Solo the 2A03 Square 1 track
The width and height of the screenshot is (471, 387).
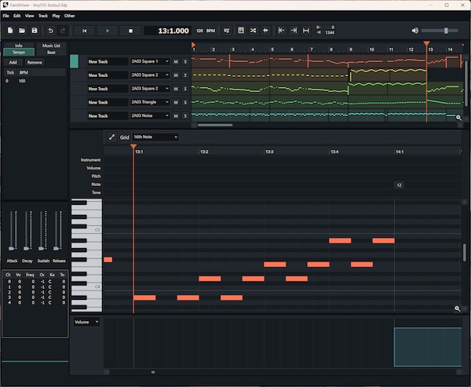185,61
